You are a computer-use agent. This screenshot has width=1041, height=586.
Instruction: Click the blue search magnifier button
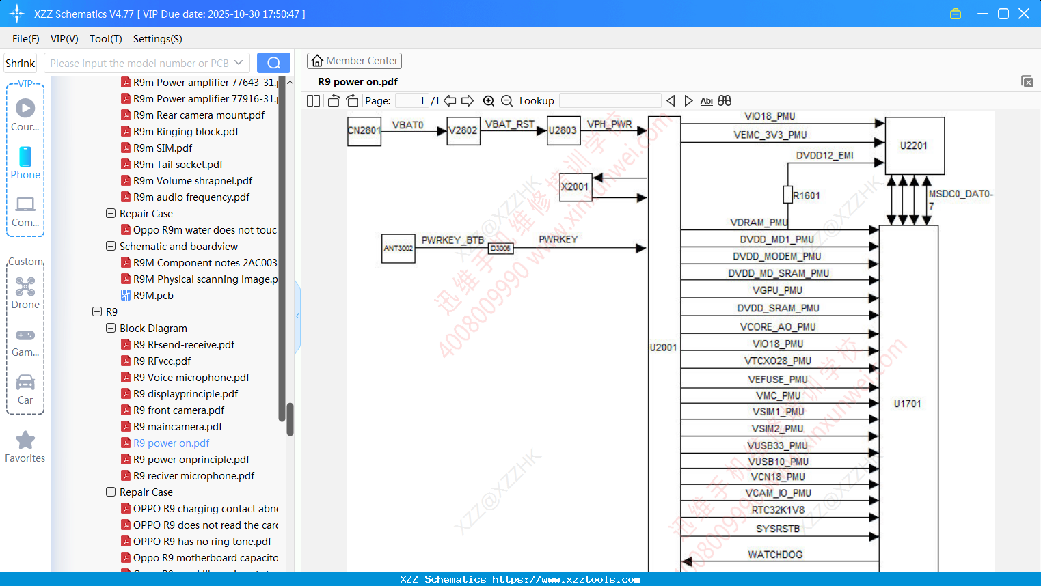(273, 63)
